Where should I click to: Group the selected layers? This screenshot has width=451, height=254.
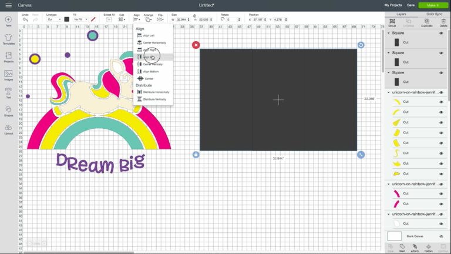point(392,23)
